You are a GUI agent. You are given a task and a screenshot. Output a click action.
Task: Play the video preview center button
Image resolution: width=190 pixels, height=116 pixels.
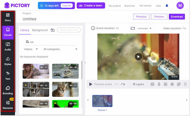[138, 57]
